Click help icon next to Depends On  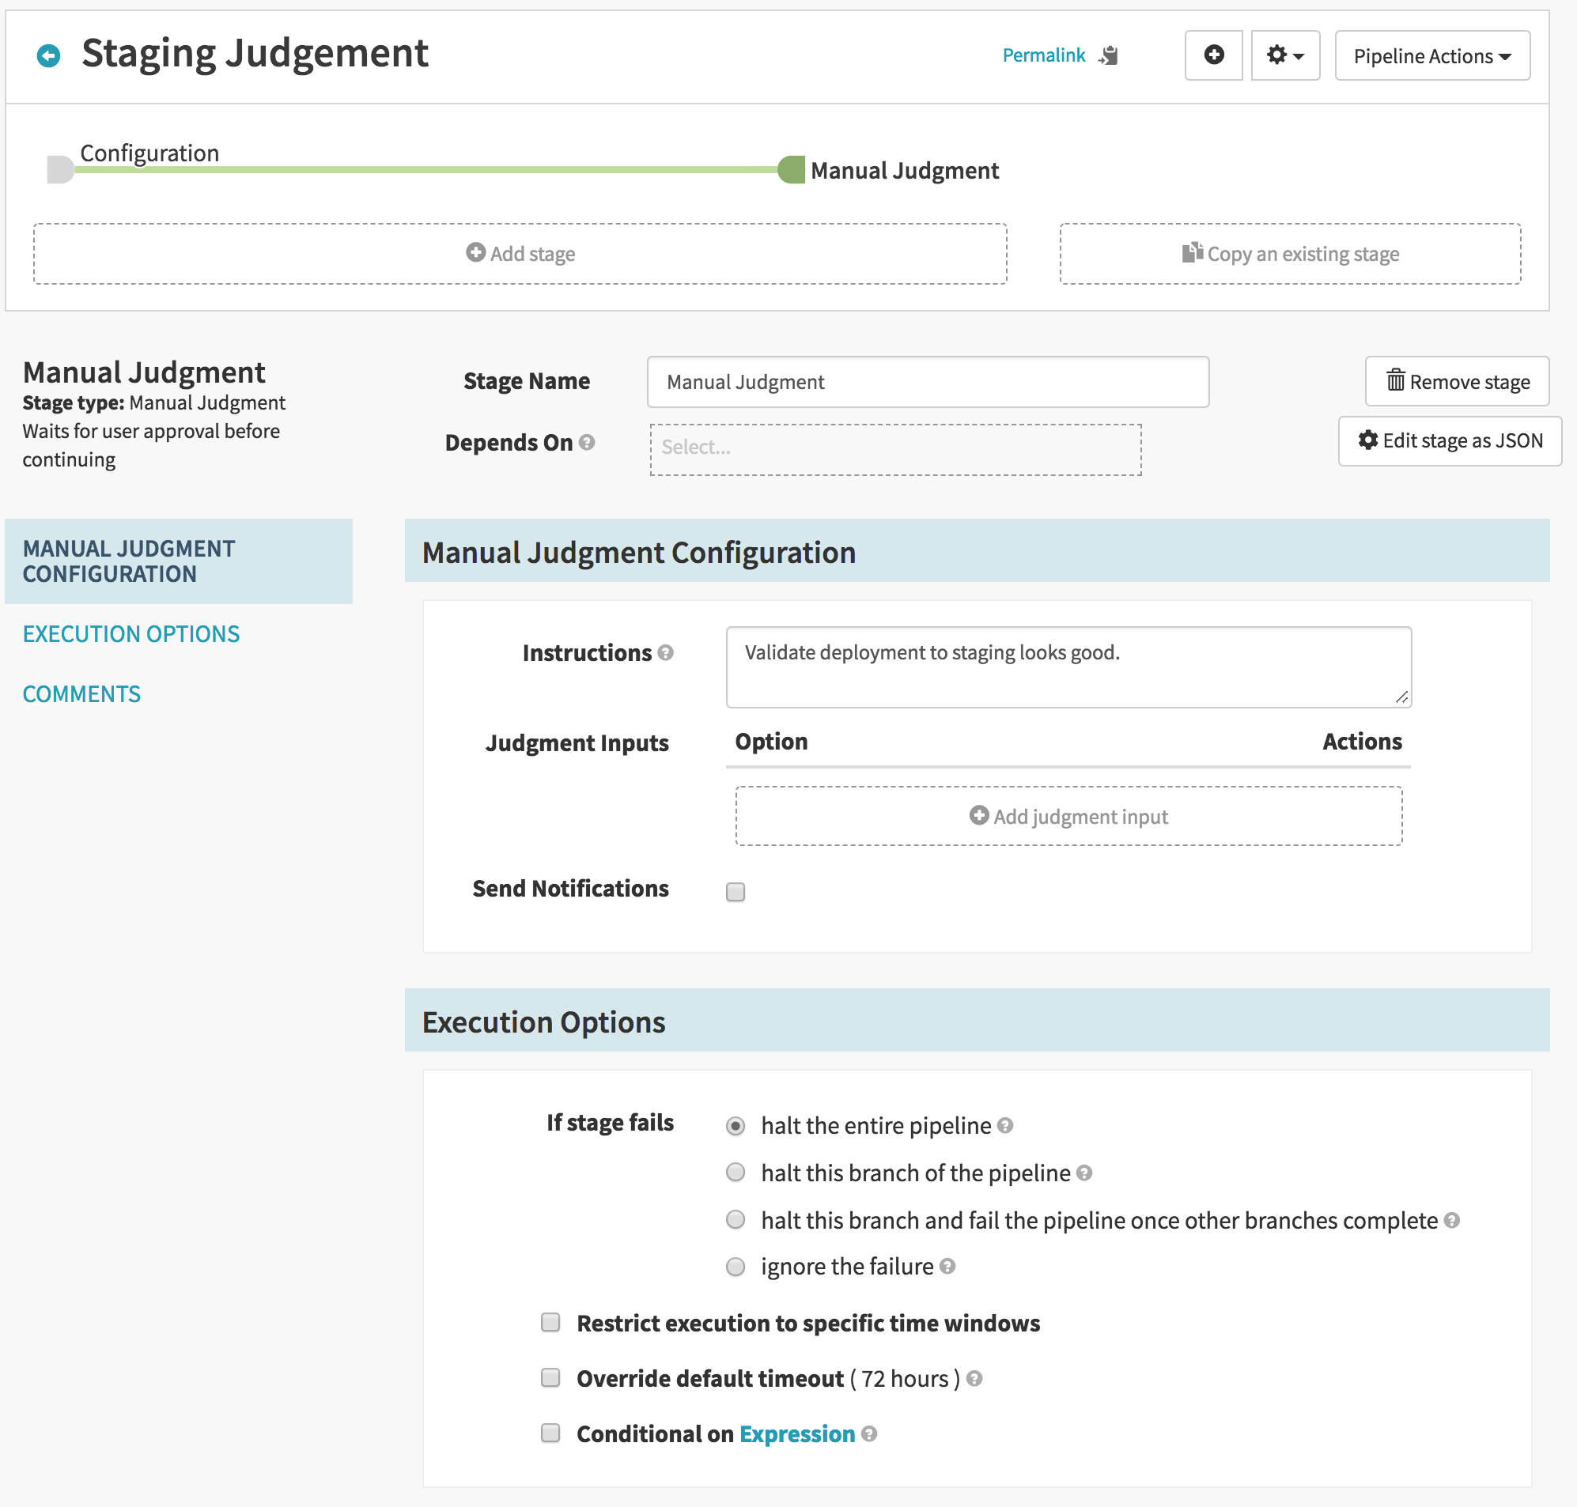pos(587,443)
